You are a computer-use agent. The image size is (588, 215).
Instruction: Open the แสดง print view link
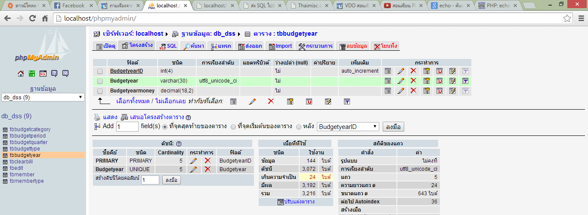pyautogui.click(x=110, y=117)
